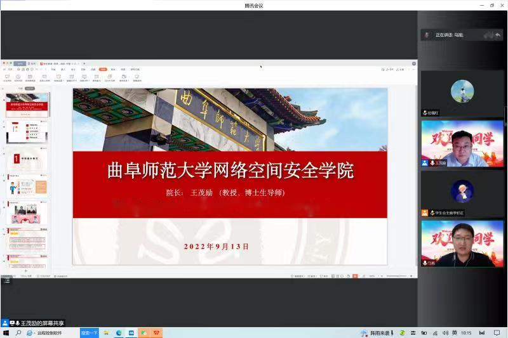Click the clock showing 10:15
Screen dimensions: 508x338
(x=466, y=333)
